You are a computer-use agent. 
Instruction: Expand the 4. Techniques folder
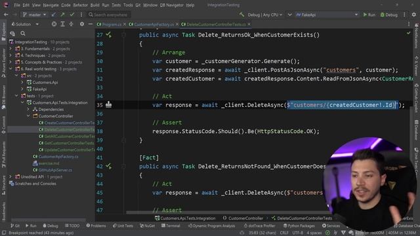pyautogui.click(x=10, y=55)
